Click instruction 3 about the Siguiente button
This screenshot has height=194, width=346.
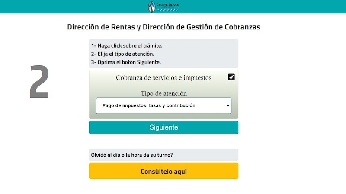(x=126, y=62)
